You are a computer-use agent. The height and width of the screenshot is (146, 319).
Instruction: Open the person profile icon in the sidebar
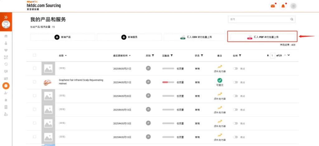pos(6,43)
